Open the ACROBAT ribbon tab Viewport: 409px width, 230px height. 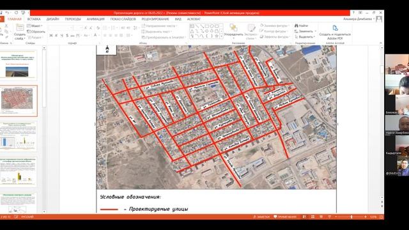click(194, 19)
